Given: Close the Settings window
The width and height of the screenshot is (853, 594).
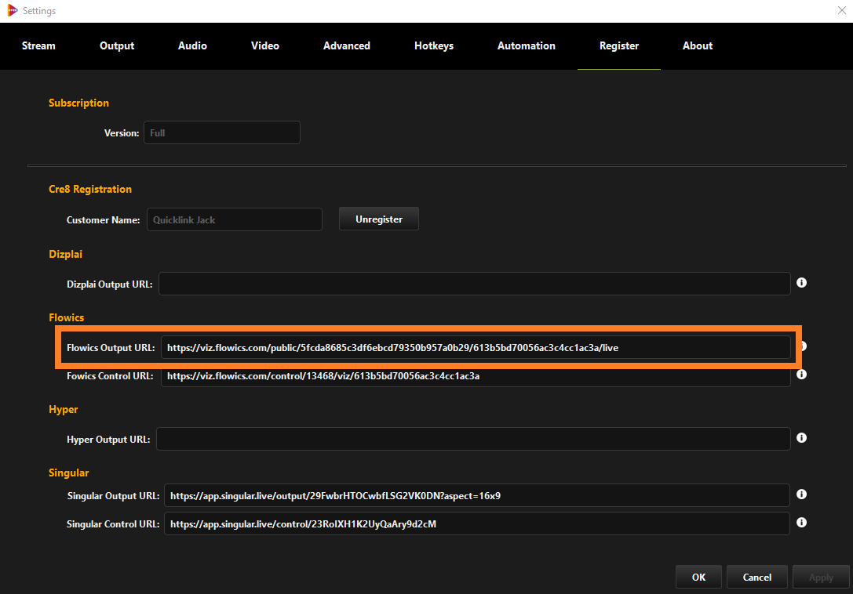Looking at the screenshot, I should click(x=841, y=10).
